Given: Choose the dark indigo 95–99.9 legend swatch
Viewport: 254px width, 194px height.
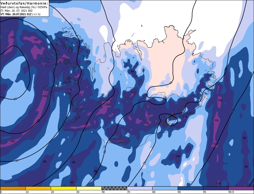Looking at the screenshot, I should (216, 188).
